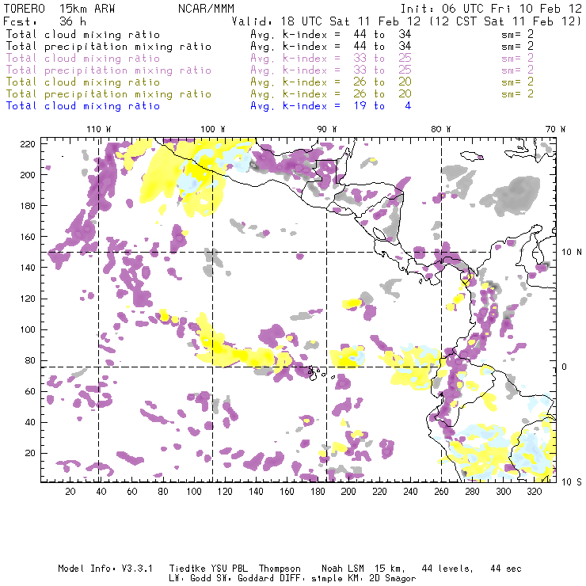Click the 'Noah LSM' label
The height and width of the screenshot is (586, 586).
pyautogui.click(x=343, y=569)
